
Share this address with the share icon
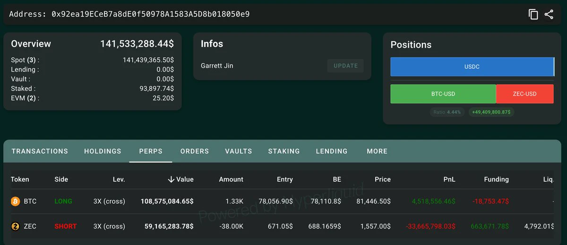coord(549,14)
